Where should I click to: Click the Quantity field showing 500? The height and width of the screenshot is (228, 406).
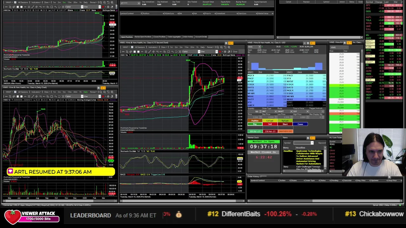254,111
